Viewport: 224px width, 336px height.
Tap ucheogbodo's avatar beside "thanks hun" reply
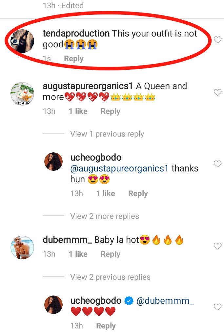coord(53,162)
